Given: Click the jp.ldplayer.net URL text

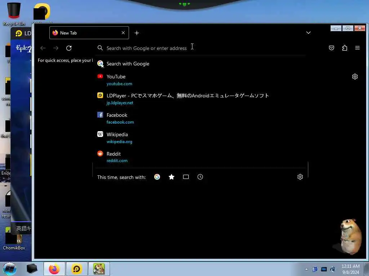Looking at the screenshot, I should point(120,103).
